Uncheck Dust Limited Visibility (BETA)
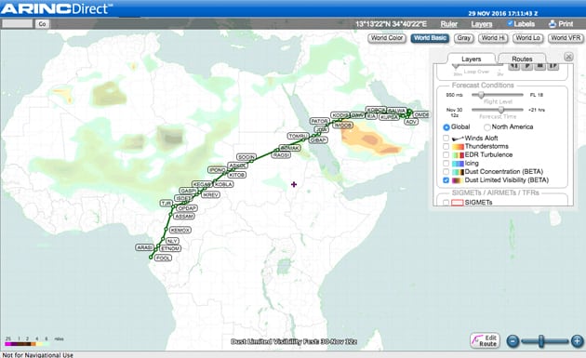Image resolution: width=586 pixels, height=358 pixels. coord(446,180)
